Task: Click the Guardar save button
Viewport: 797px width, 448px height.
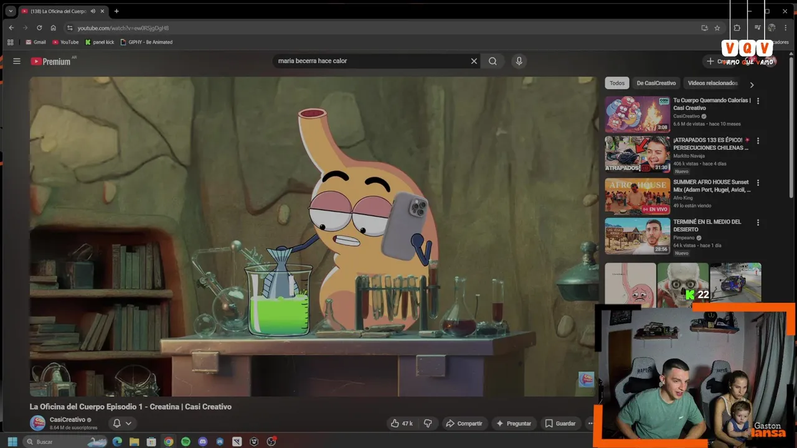Action: click(560, 423)
